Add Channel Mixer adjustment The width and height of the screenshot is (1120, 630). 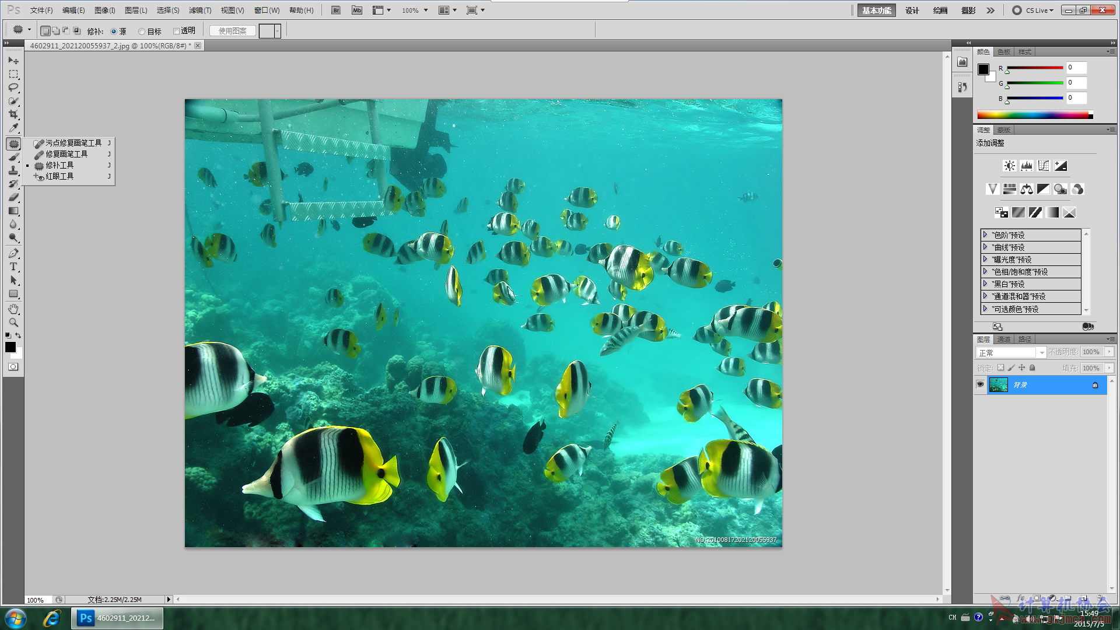click(1077, 189)
